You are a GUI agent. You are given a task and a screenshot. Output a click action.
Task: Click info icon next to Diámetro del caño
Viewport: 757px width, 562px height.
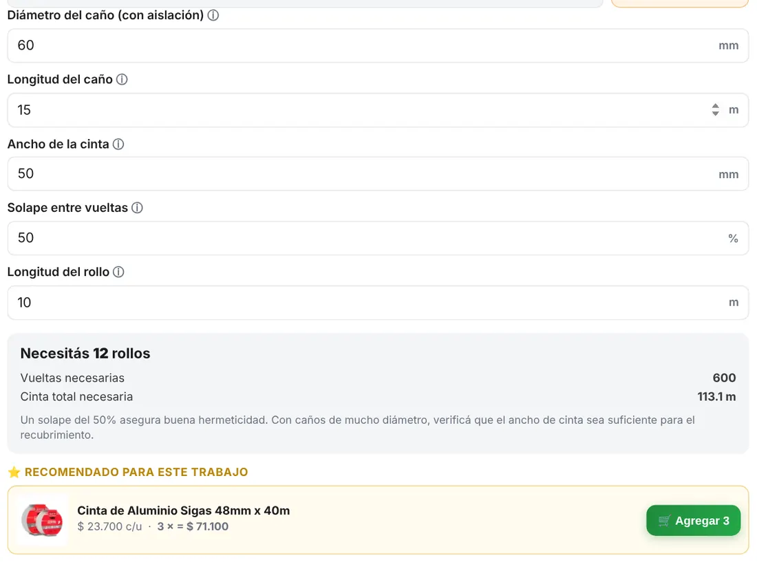[213, 15]
